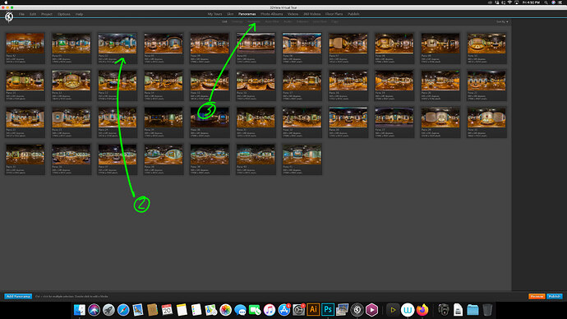Launch Siri from the dock
This screenshot has width=567, height=319.
pos(94,310)
